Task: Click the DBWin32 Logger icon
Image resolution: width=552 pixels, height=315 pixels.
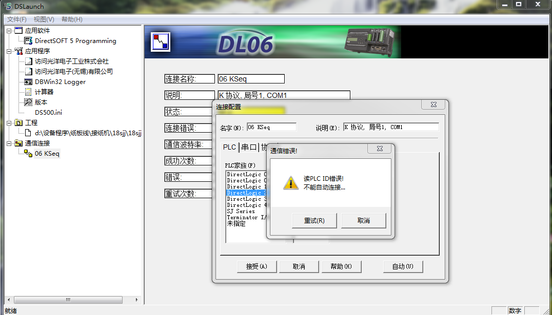Action: pos(28,82)
